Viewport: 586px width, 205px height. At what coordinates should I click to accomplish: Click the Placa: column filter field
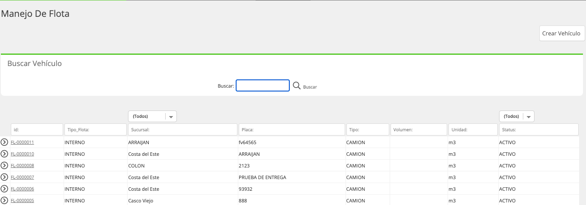292,129
